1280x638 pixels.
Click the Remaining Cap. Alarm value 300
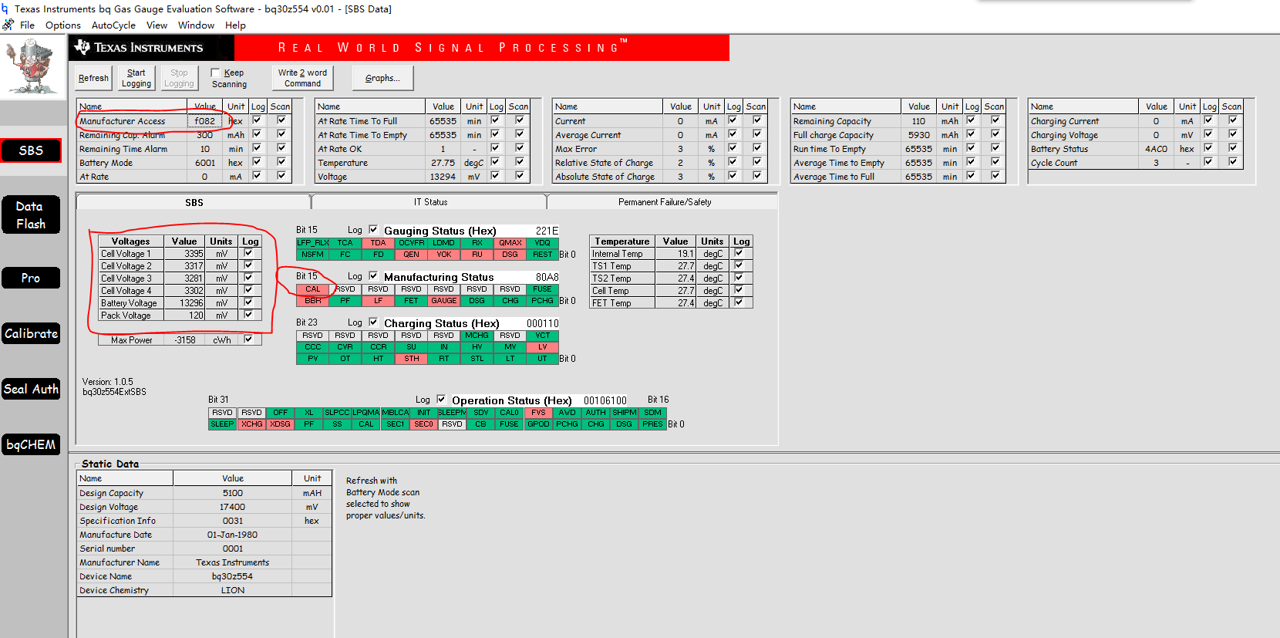click(x=205, y=135)
